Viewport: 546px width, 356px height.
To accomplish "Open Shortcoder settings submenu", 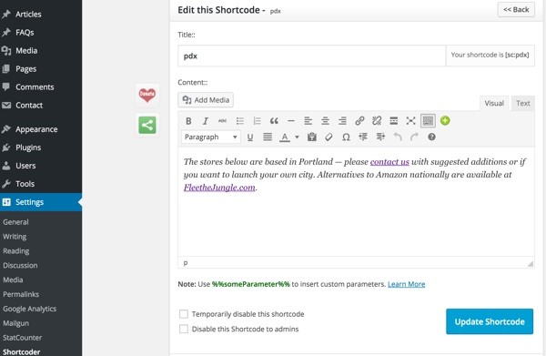I will tap(22, 351).
